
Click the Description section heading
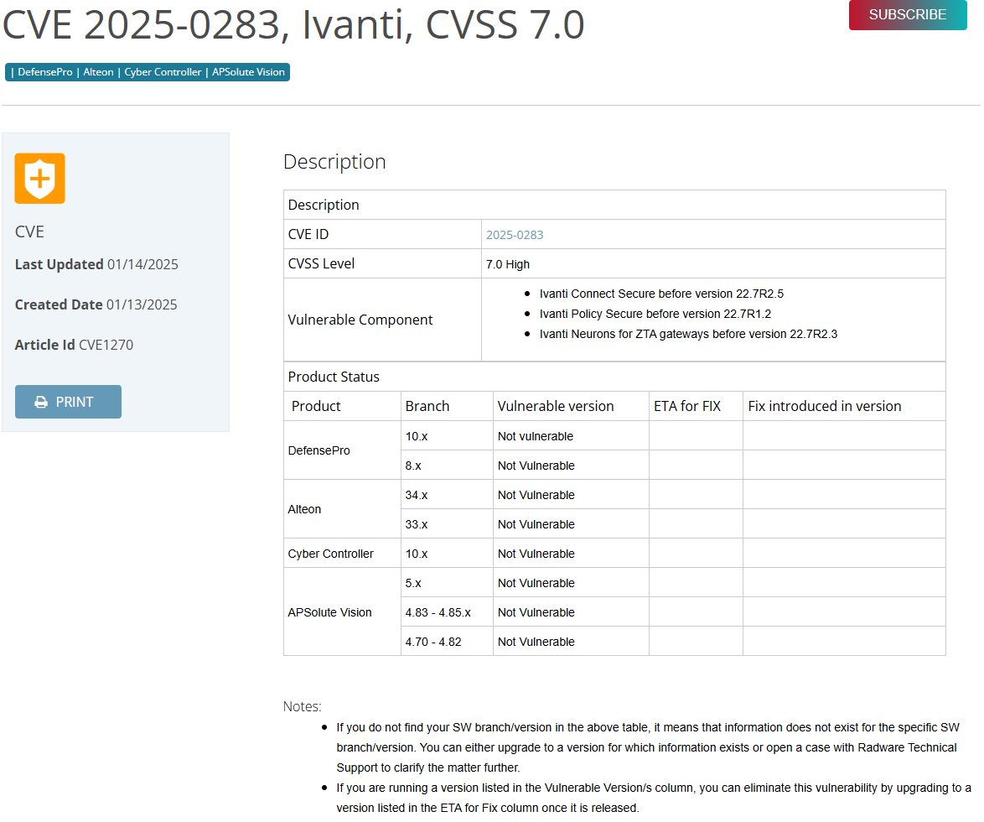pos(334,162)
